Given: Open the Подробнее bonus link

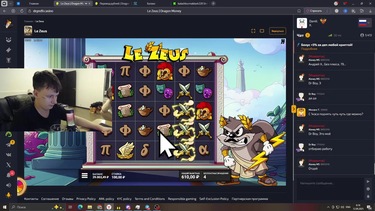Looking at the screenshot, I should tap(309, 49).
